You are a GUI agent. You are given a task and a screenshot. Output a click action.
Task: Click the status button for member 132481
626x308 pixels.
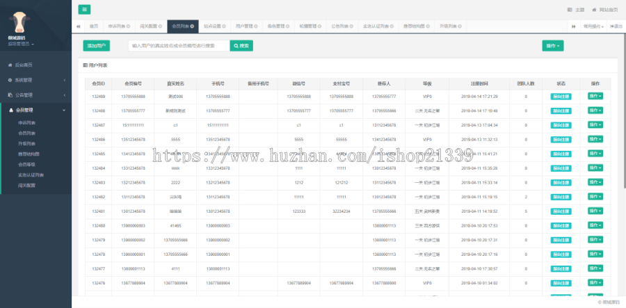point(561,211)
